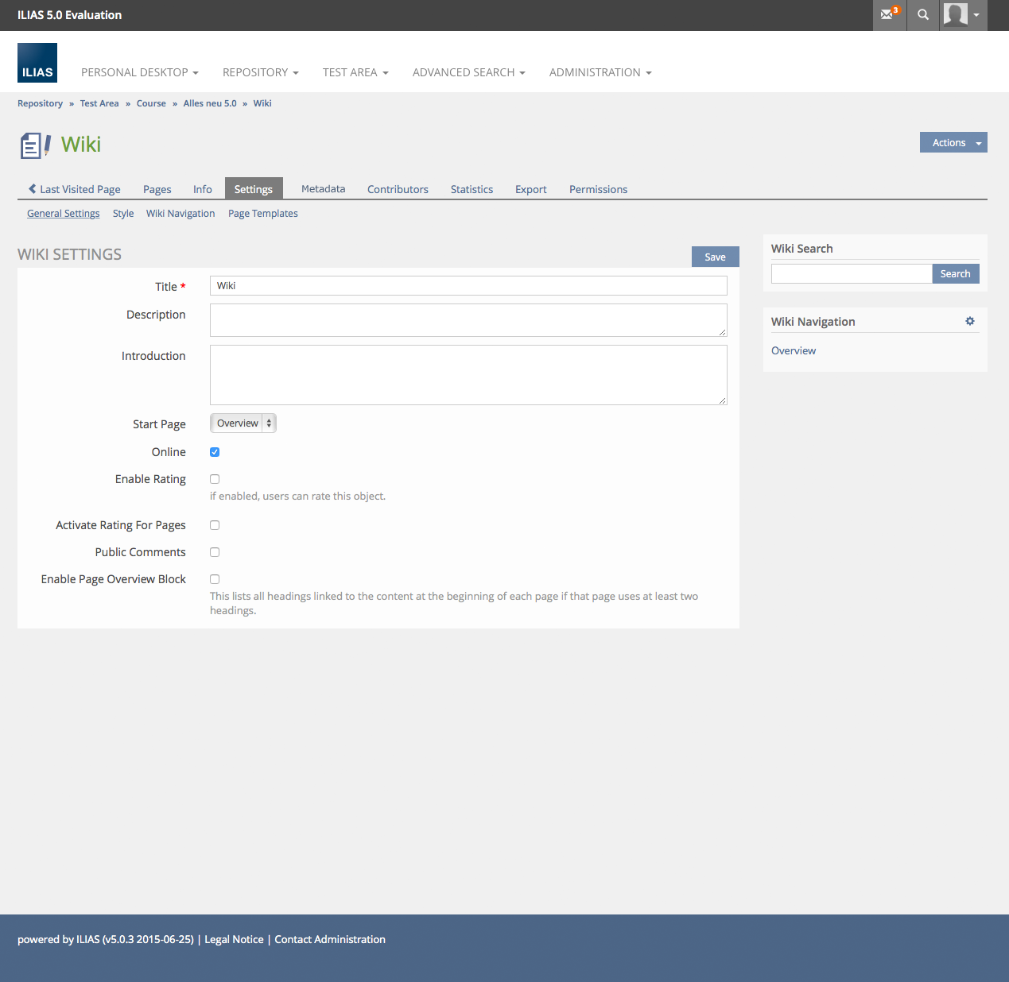The width and height of the screenshot is (1009, 982).
Task: Switch to the Permissions tab
Action: (x=598, y=189)
